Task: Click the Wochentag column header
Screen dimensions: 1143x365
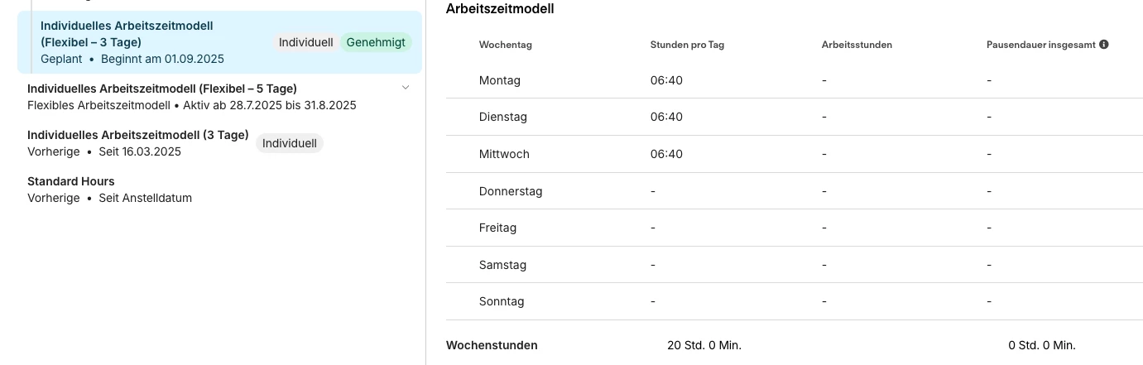Action: coord(505,45)
